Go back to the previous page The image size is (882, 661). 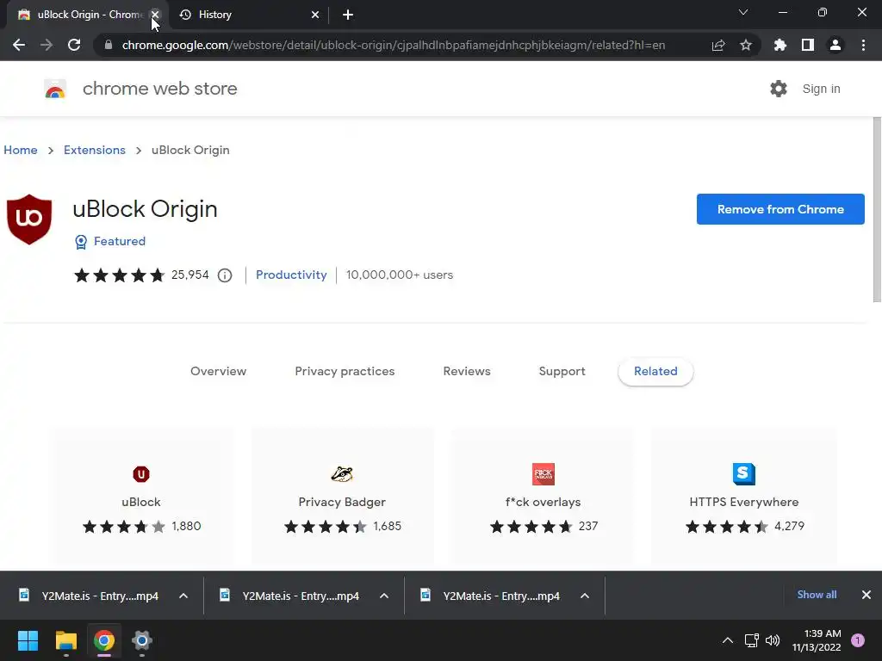[19, 45]
